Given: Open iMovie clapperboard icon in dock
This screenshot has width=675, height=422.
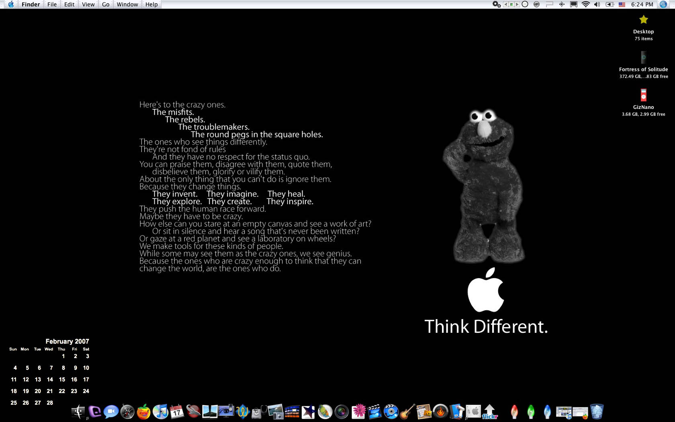Looking at the screenshot, I should pos(374,412).
